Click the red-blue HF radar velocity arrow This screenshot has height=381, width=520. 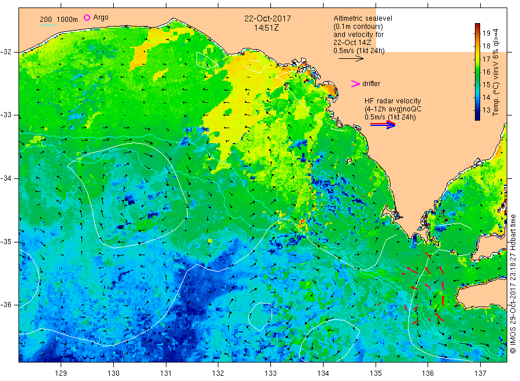pyautogui.click(x=382, y=125)
